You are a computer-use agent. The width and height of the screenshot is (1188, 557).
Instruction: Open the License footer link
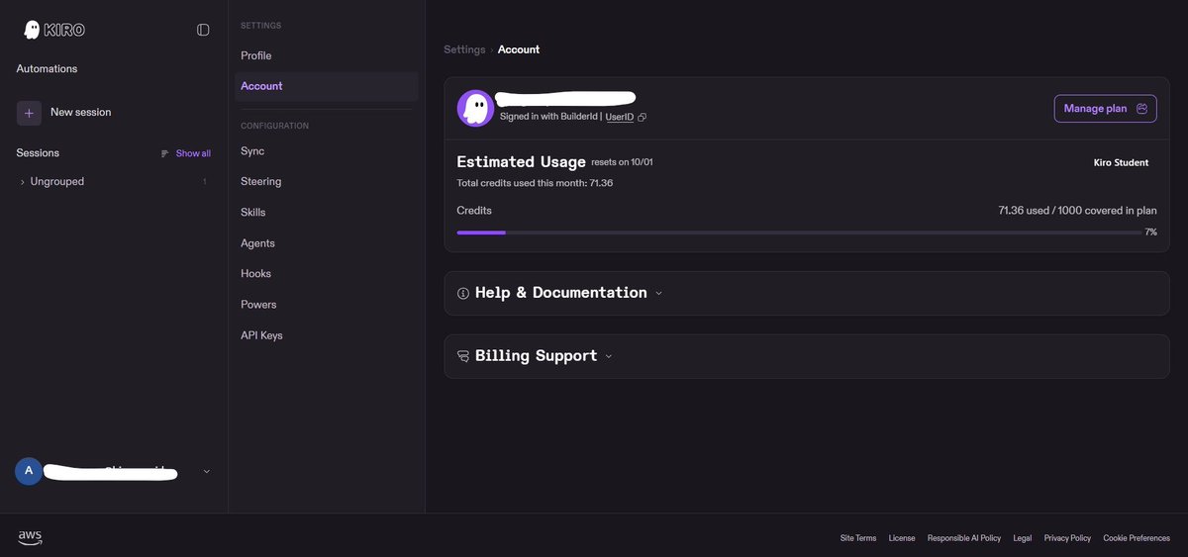tap(902, 538)
